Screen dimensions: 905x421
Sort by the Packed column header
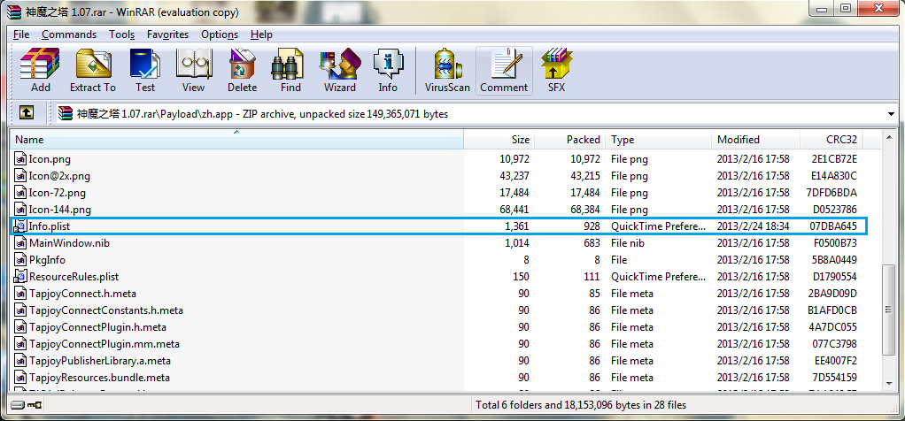570,139
